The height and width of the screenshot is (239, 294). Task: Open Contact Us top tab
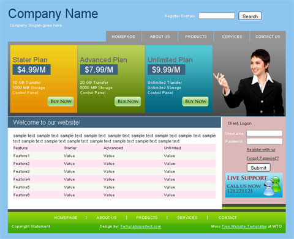(268, 37)
